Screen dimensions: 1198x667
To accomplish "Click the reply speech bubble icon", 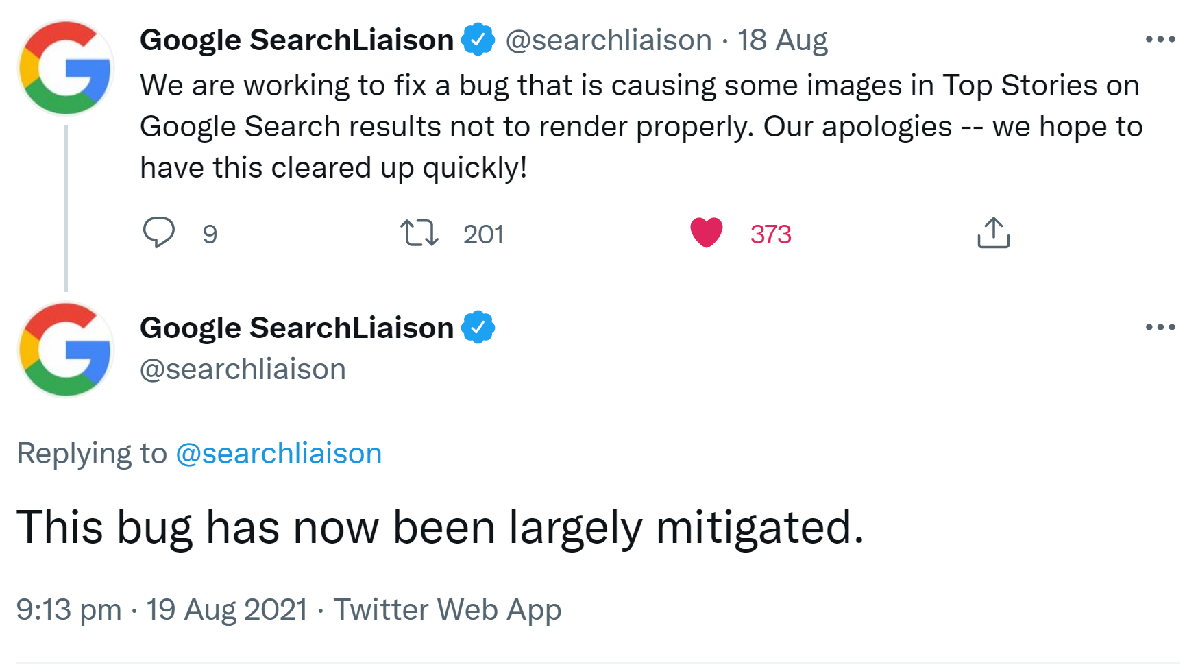I will pos(158,232).
